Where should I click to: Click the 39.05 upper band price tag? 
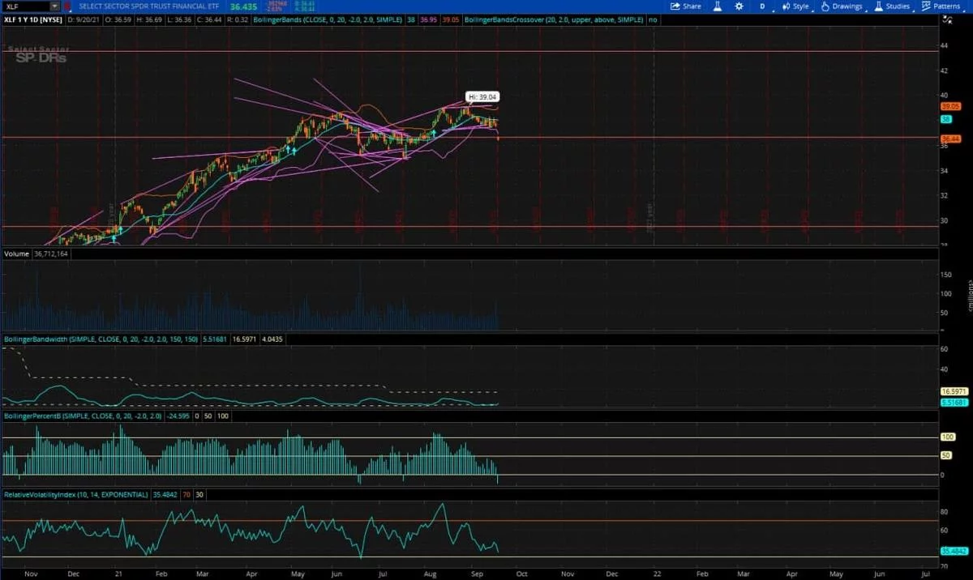pos(950,106)
